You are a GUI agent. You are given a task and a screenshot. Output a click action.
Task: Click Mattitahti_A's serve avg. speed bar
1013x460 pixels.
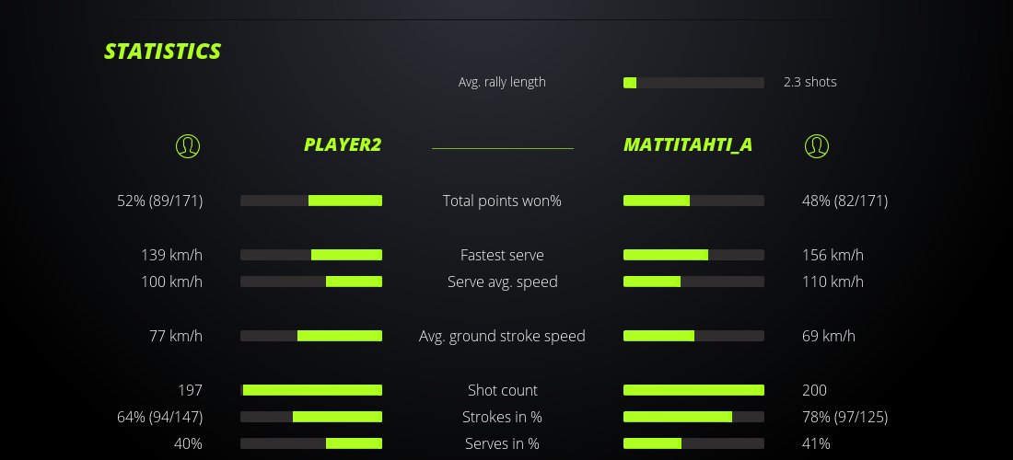pos(693,282)
